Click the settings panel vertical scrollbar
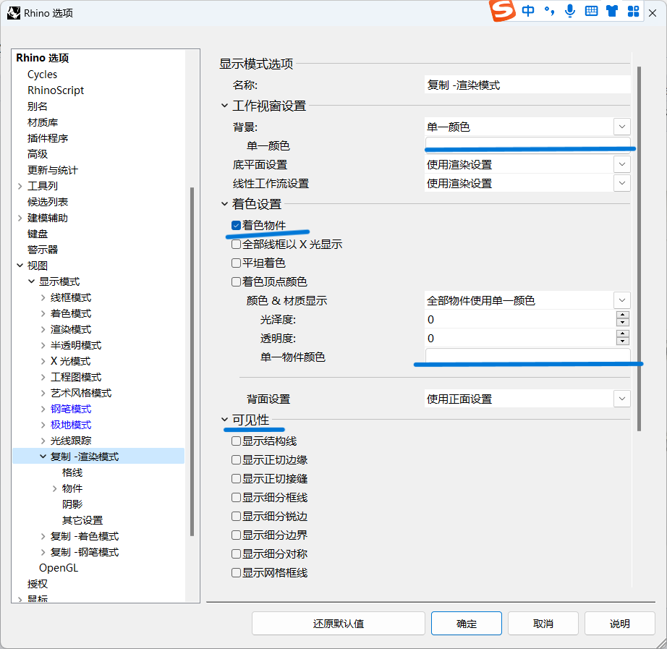 tap(639, 249)
